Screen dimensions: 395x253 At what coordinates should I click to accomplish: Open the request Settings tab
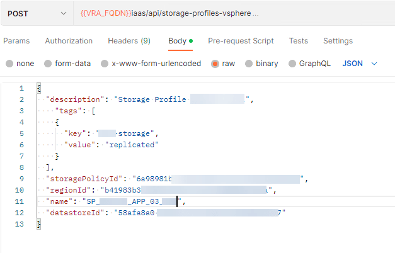tap(338, 41)
